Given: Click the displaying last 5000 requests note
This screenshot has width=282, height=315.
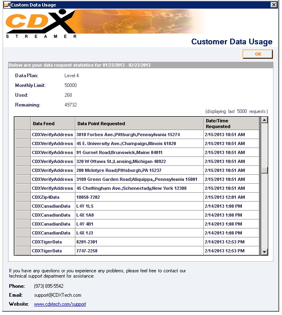Looking at the screenshot, I should (x=237, y=111).
